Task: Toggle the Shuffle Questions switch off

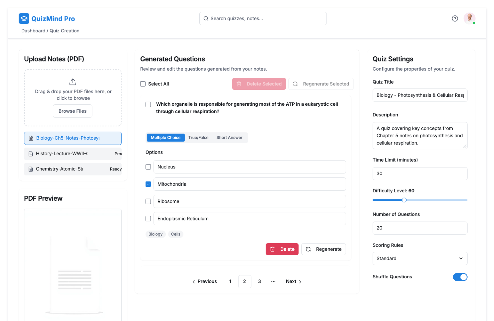Action: click(x=460, y=277)
